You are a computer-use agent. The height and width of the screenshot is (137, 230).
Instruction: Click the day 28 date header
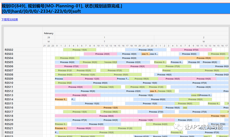coord(49,37)
